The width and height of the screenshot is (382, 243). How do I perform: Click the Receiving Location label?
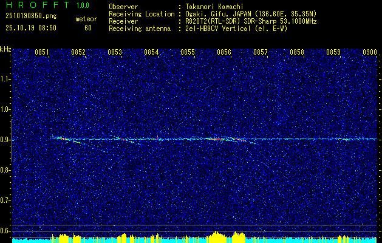[x=142, y=14]
